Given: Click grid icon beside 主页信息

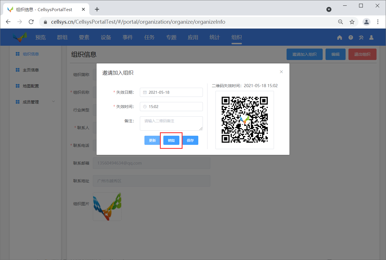Looking at the screenshot, I should 17,70.
